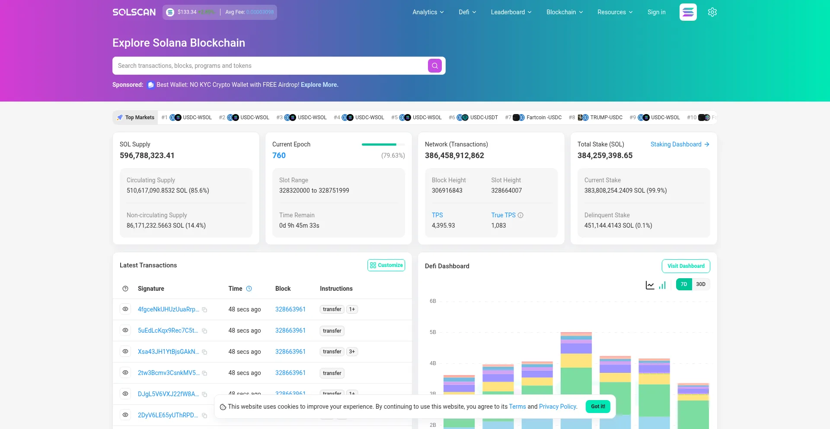
Task: Toggle eye preview for Xsa43JH1YtBjsGAkN transaction
Action: [x=125, y=352]
